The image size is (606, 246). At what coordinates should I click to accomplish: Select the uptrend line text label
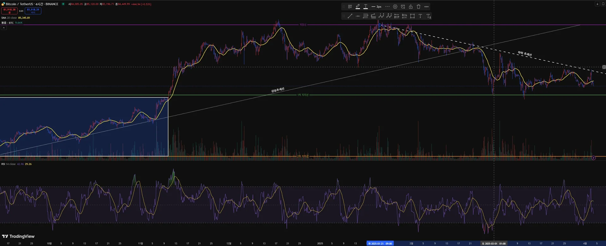tap(278, 90)
